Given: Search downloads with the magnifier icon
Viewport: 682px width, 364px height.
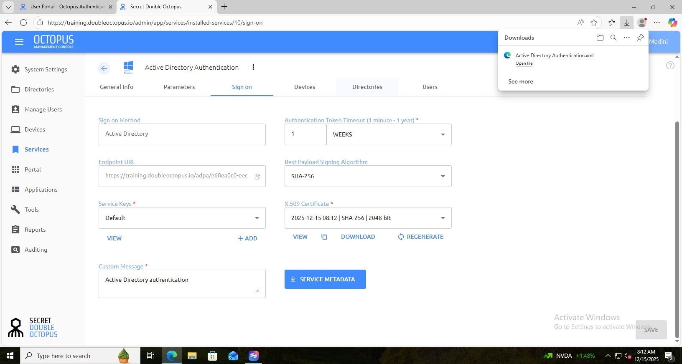Looking at the screenshot, I should [x=613, y=38].
